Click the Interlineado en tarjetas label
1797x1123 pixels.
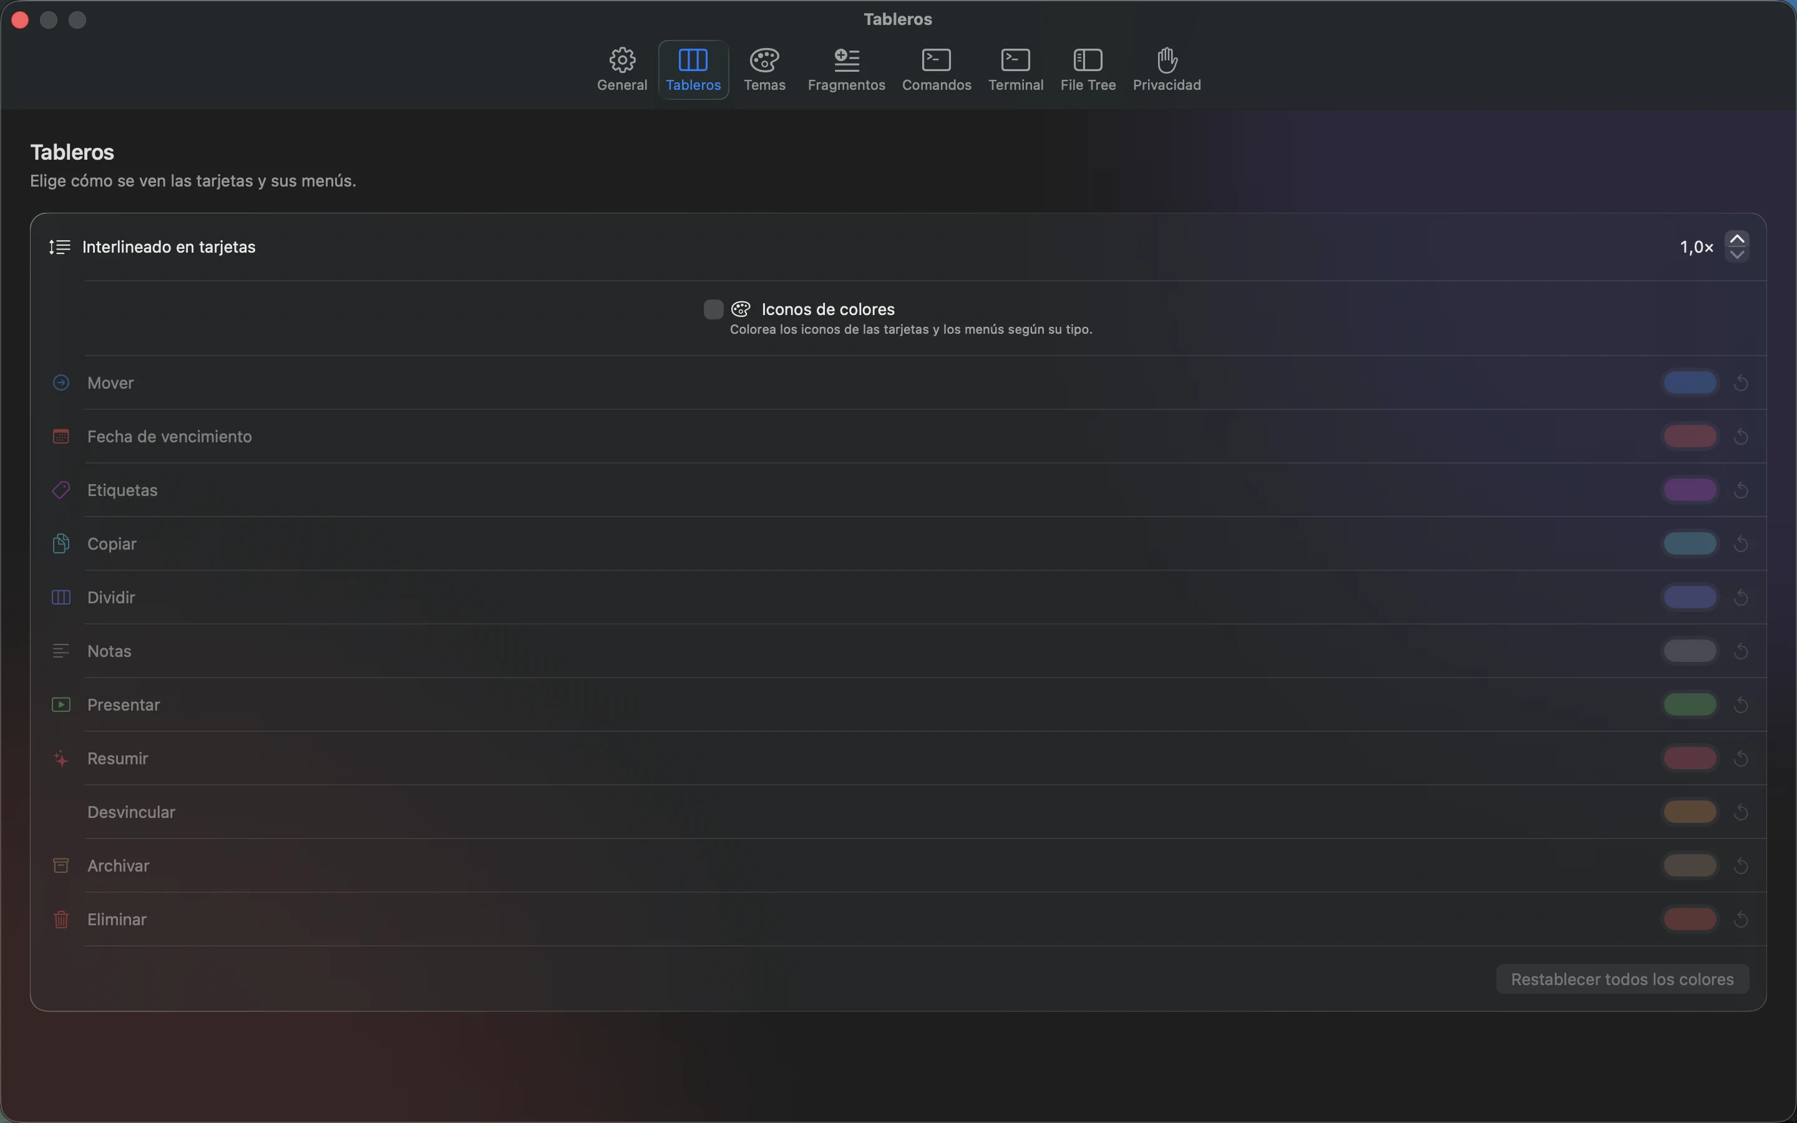tap(168, 246)
